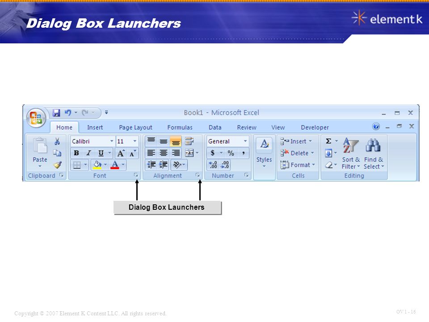The width and height of the screenshot is (429, 322).
Task: Toggle the highlighted Bottom Align button
Action: (175, 141)
